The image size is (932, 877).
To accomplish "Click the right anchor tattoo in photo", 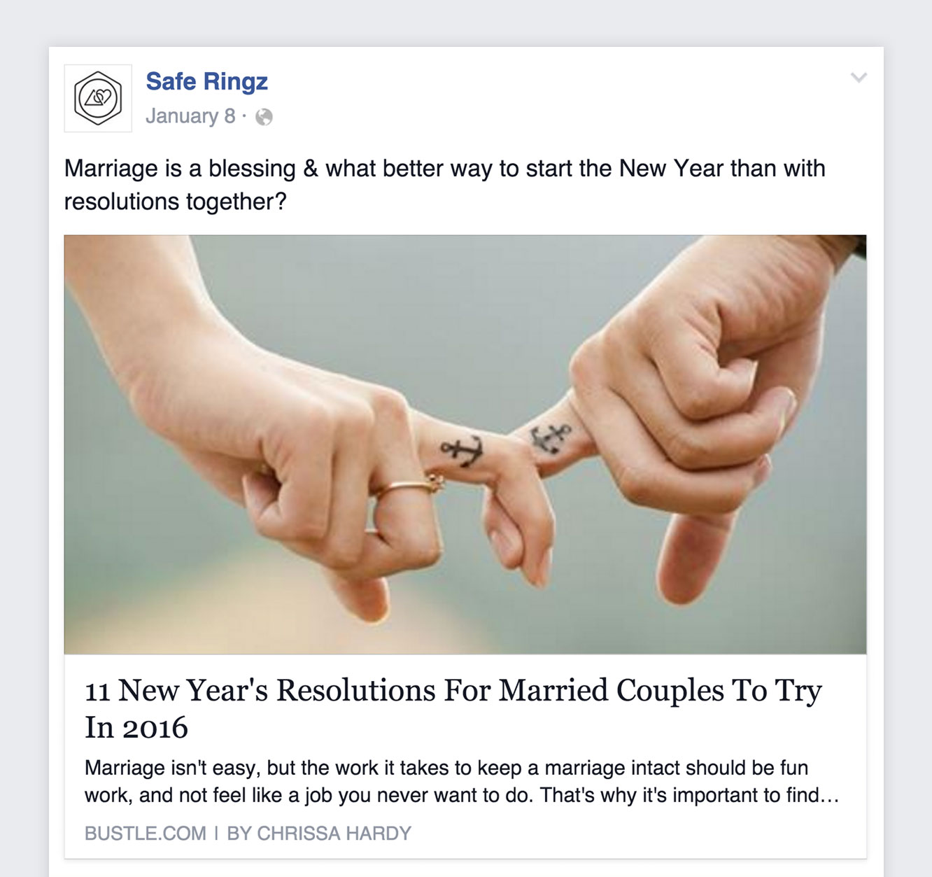I will [x=551, y=437].
